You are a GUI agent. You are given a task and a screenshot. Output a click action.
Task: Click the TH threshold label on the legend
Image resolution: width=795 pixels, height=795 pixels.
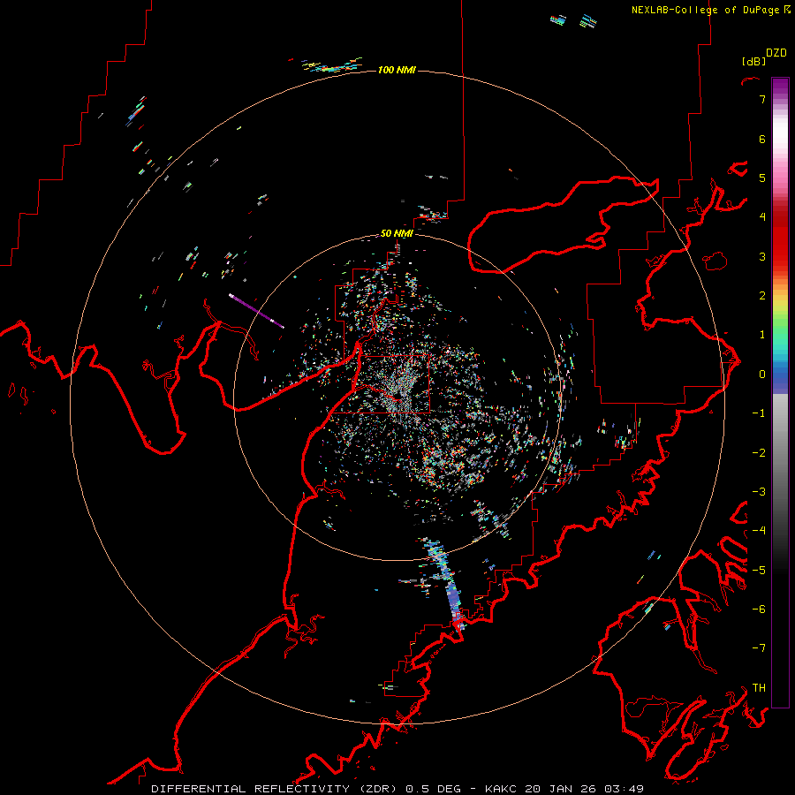click(x=759, y=688)
